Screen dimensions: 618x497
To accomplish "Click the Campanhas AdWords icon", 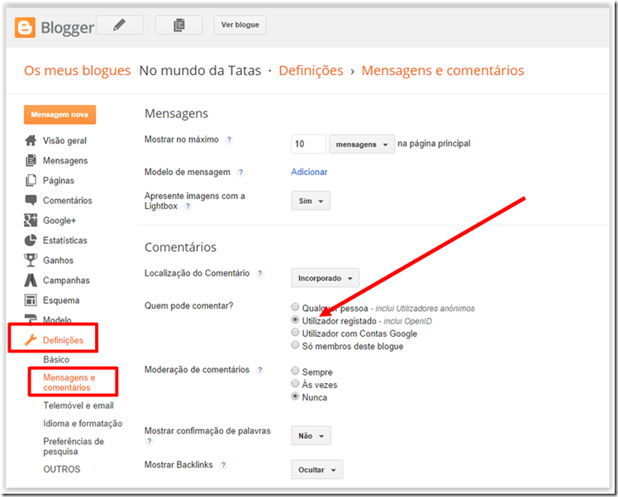I will [31, 280].
